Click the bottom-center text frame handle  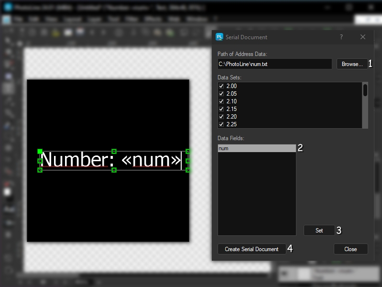click(x=114, y=170)
